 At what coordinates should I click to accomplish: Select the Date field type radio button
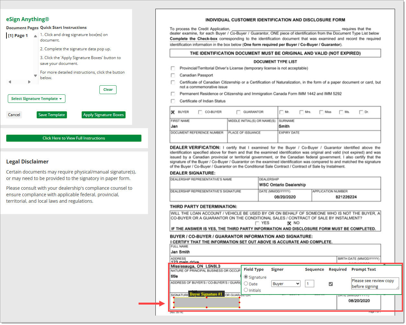click(x=246, y=283)
